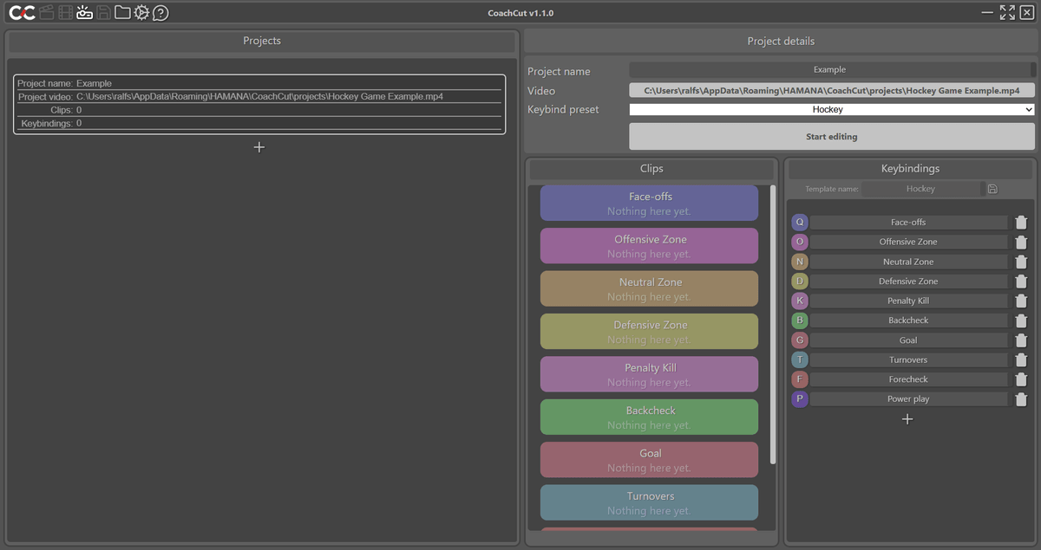Viewport: 1041px width, 550px height.
Task: Select the Penalty Kill clip group
Action: point(649,374)
